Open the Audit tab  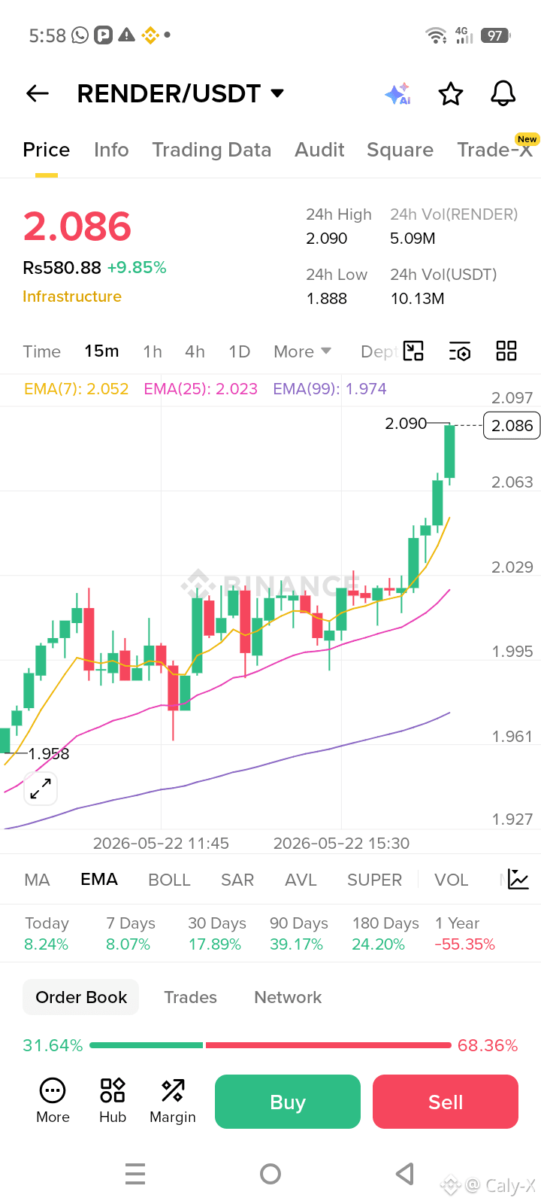pos(319,150)
